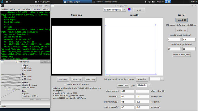Open the Terminal menu in the menu bar
Image resolution: width=198 pixels, height=111 pixels.
pos(27,9)
